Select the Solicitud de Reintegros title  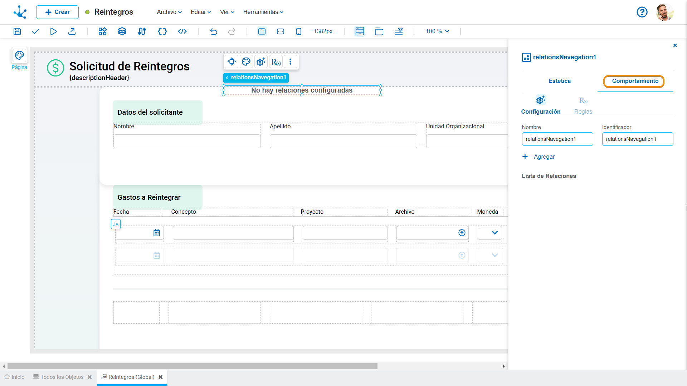pyautogui.click(x=130, y=66)
